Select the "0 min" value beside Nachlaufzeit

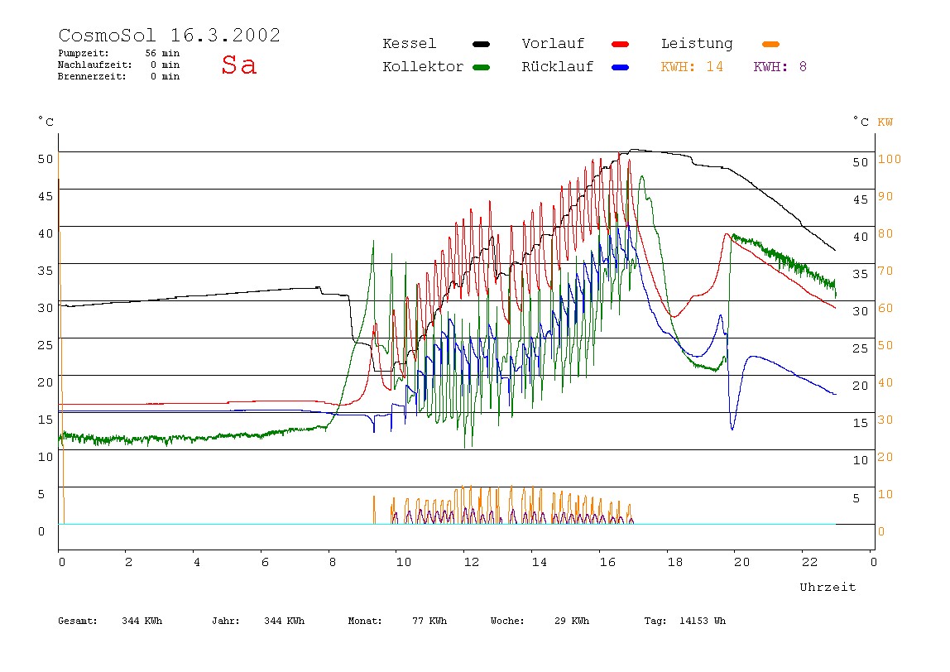click(165, 65)
